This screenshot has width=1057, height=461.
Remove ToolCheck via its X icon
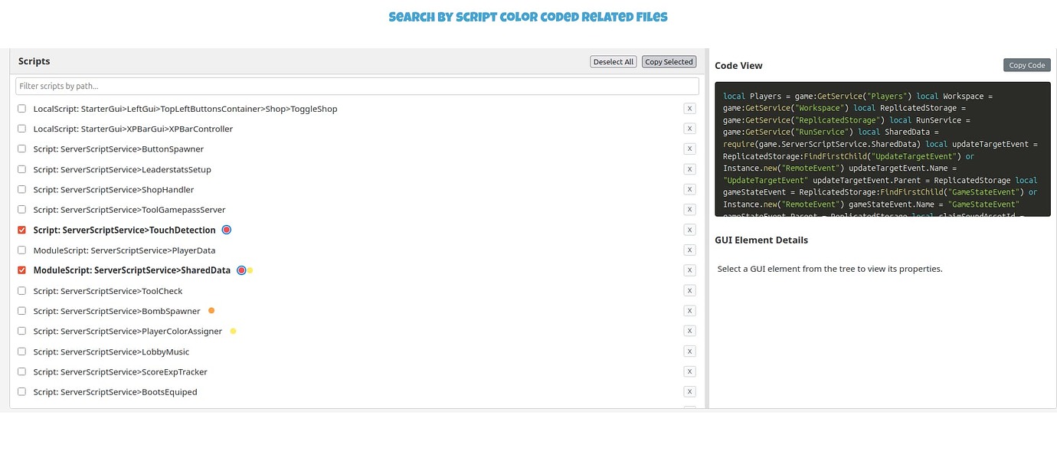coord(689,290)
